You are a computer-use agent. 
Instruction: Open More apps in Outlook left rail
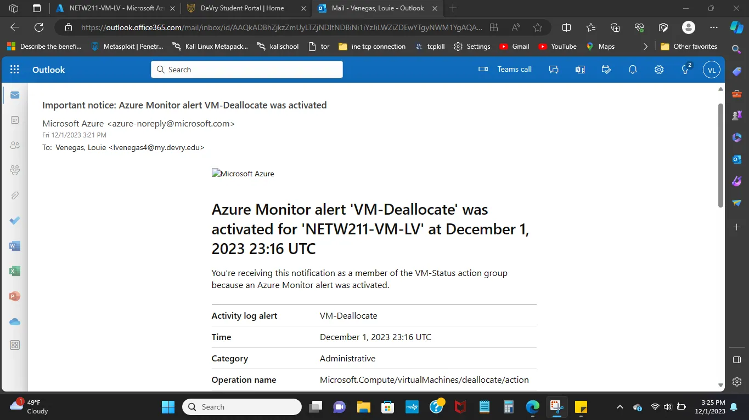[x=15, y=345]
